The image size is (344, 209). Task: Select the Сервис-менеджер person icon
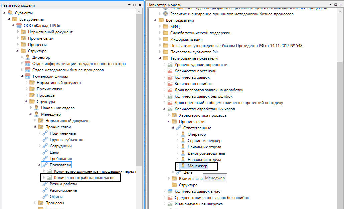coord(183,141)
